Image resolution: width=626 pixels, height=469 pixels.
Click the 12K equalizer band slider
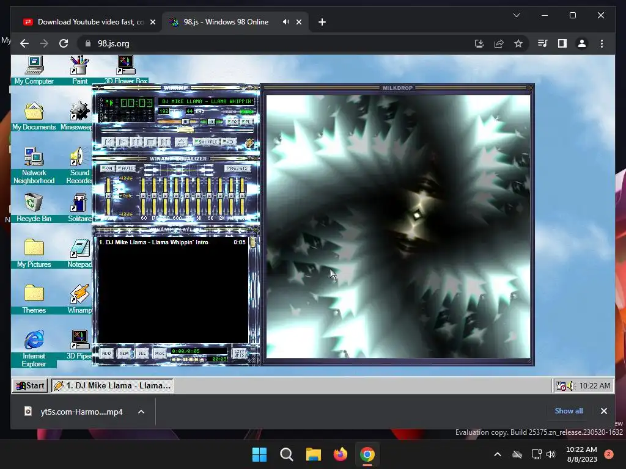(x=220, y=196)
